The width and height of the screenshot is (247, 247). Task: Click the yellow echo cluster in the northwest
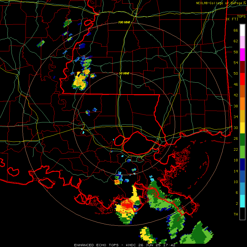[x=80, y=81]
